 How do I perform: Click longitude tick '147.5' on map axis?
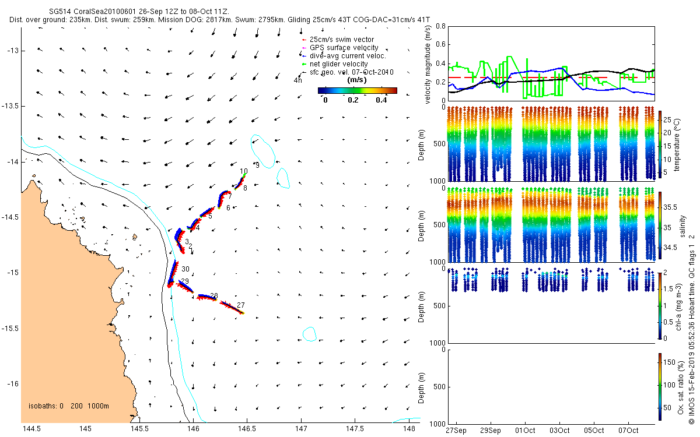[355, 429]
